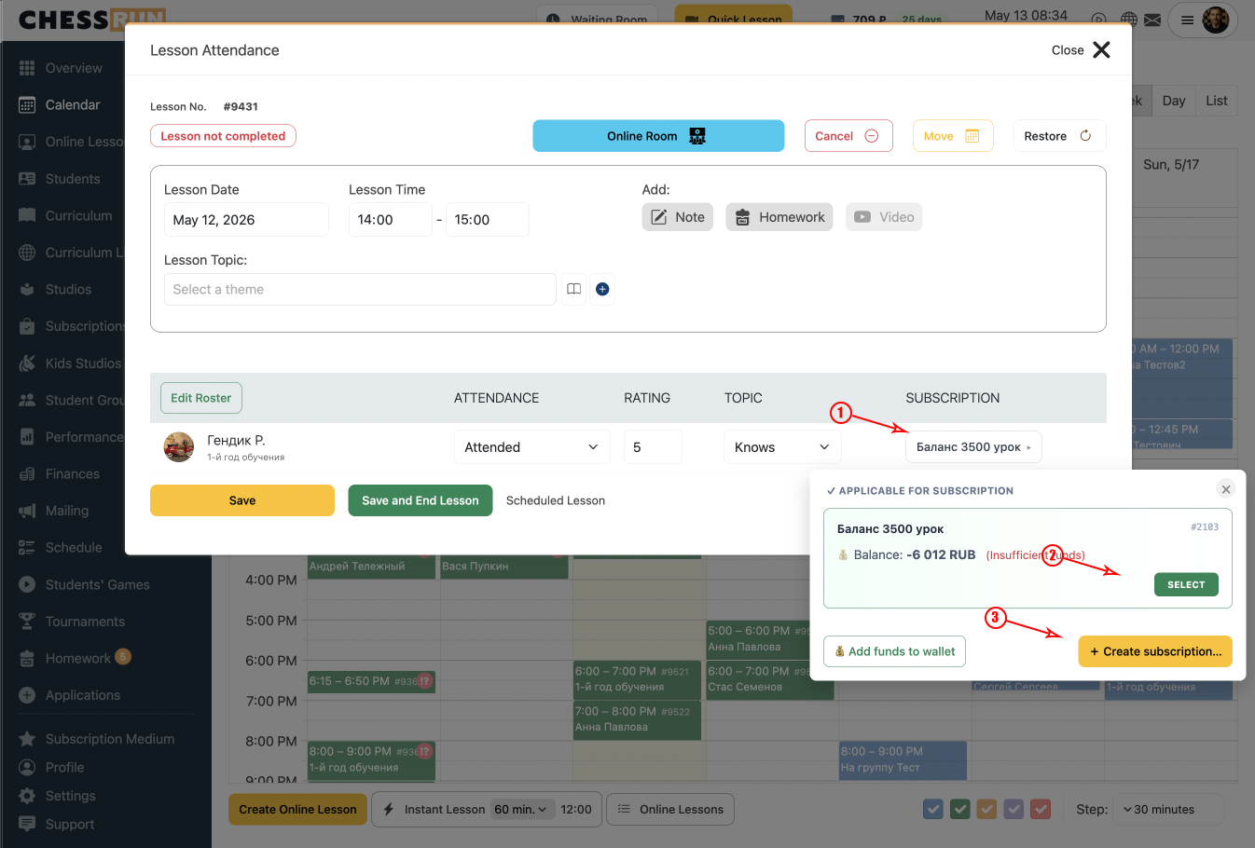Viewport: 1255px width, 848px height.
Task: Add Homework to the lesson
Action: [779, 217]
